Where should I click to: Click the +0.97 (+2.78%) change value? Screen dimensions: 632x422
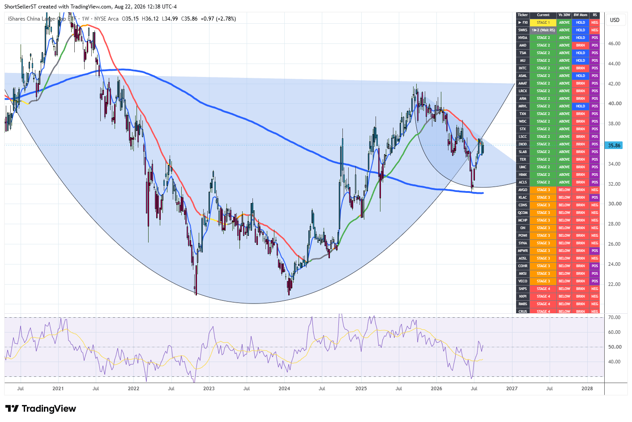[218, 19]
